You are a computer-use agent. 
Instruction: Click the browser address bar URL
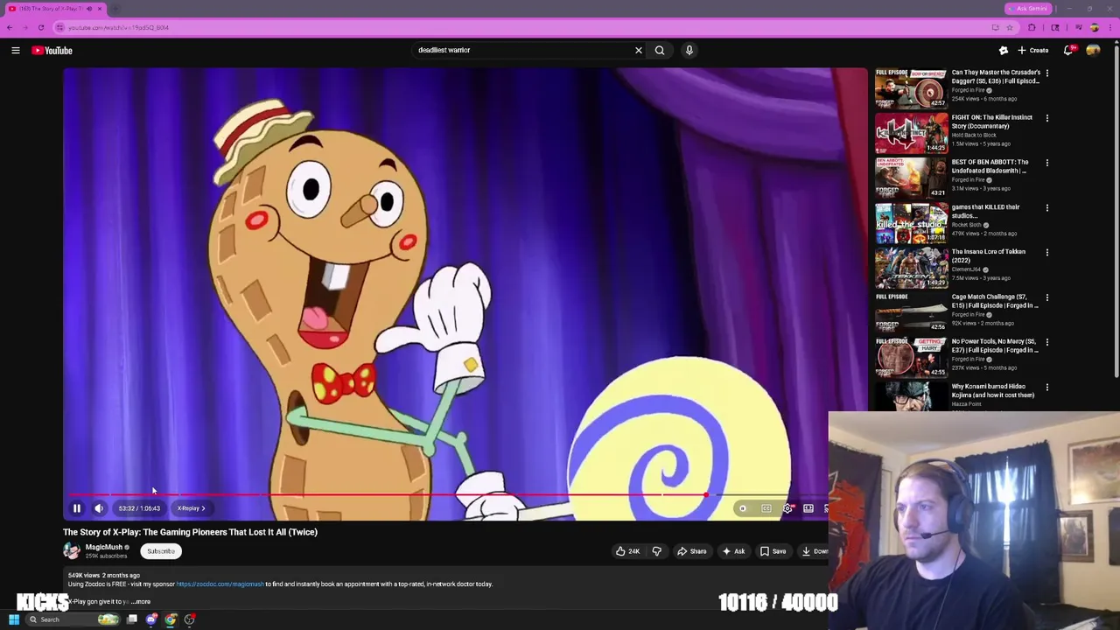tap(119, 27)
